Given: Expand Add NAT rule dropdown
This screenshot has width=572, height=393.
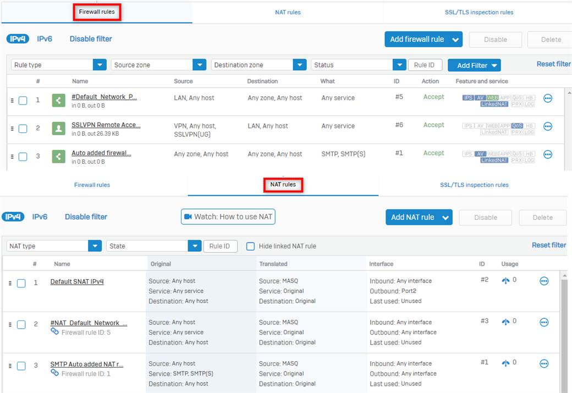Looking at the screenshot, I should 446,217.
